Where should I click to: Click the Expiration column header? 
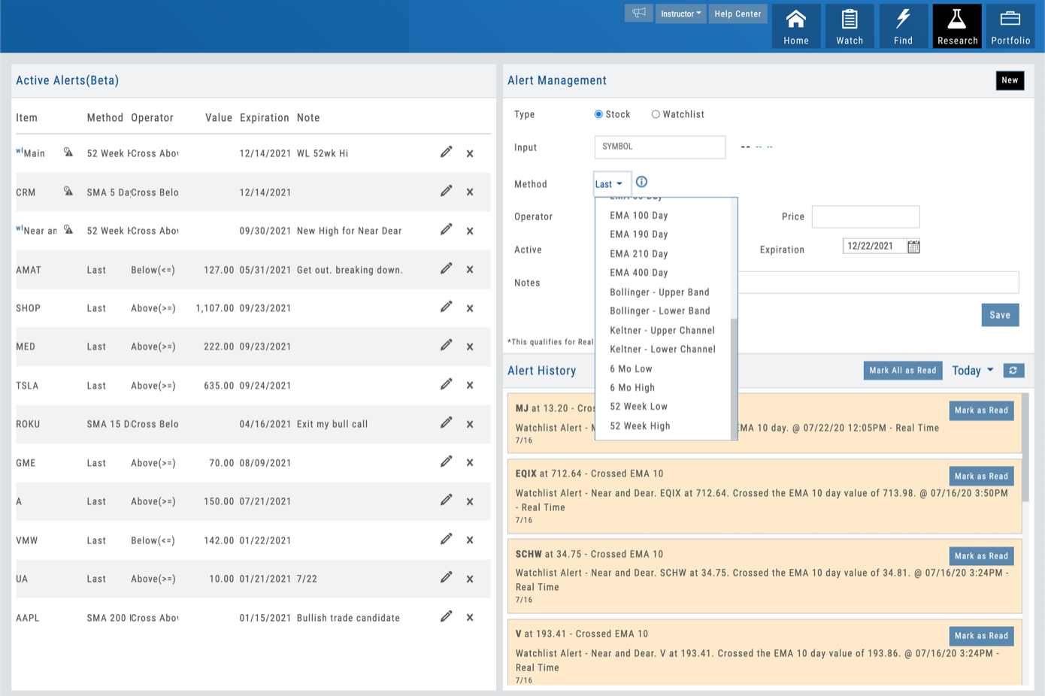tap(265, 118)
